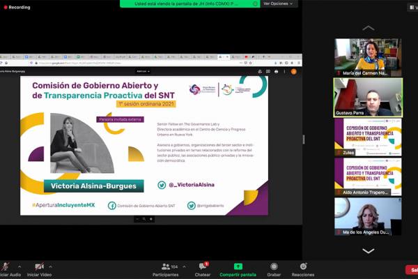Show previous participants with up chevron
Viewport: 418px width, 279px height.
point(368,28)
